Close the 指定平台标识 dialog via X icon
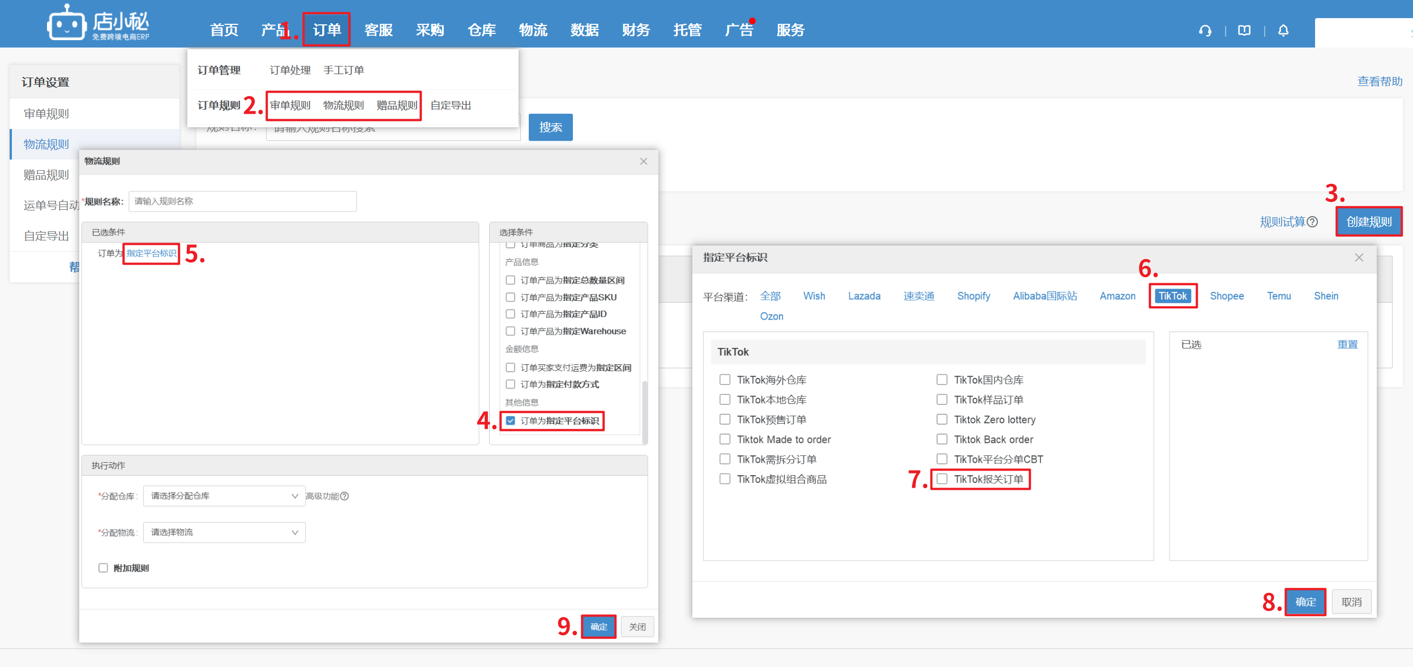Viewport: 1413px width, 667px height. pos(1359,257)
